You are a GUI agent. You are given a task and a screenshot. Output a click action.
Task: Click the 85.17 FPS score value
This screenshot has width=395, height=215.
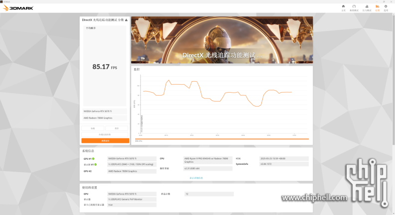click(x=105, y=67)
